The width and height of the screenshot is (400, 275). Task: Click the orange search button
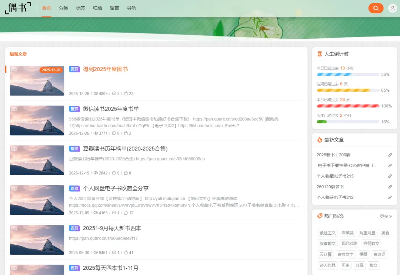coord(376,8)
